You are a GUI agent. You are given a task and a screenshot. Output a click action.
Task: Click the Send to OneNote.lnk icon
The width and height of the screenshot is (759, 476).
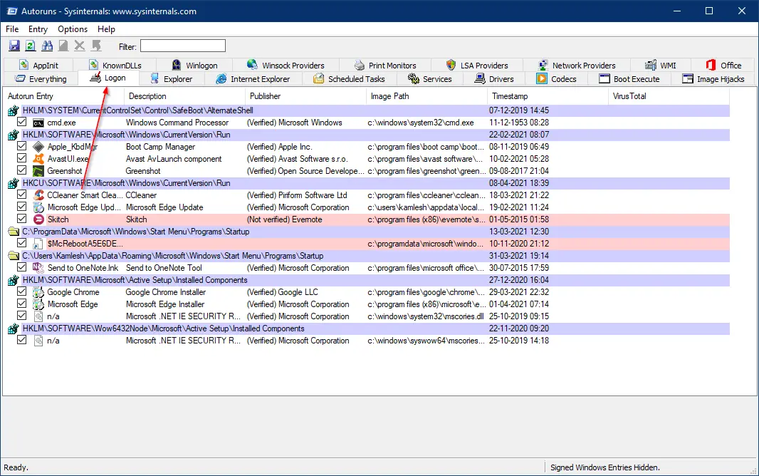(x=38, y=268)
